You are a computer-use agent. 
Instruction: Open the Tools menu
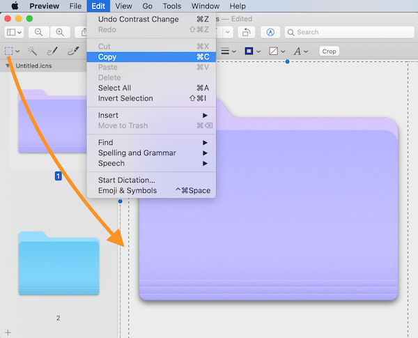172,6
